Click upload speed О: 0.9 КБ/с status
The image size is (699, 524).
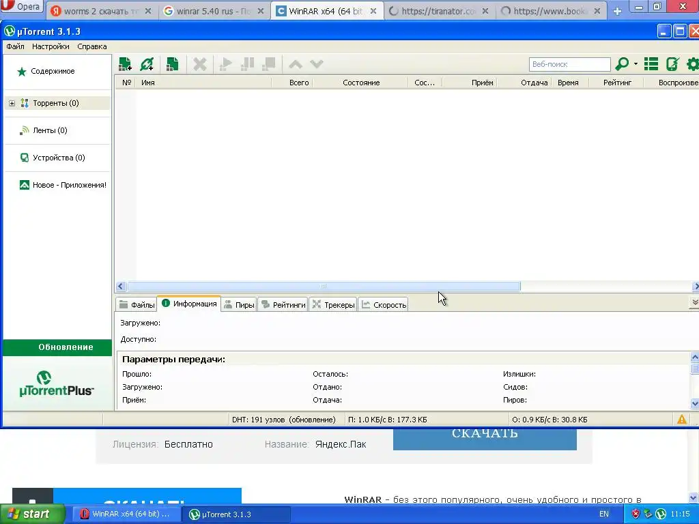pyautogui.click(x=550, y=420)
